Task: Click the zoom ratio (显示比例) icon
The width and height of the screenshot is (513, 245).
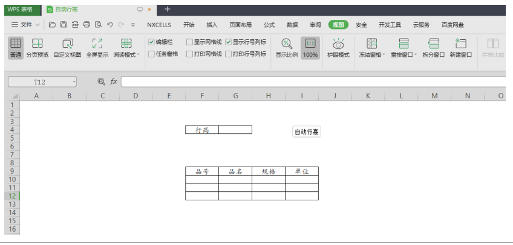Action: [x=287, y=43]
